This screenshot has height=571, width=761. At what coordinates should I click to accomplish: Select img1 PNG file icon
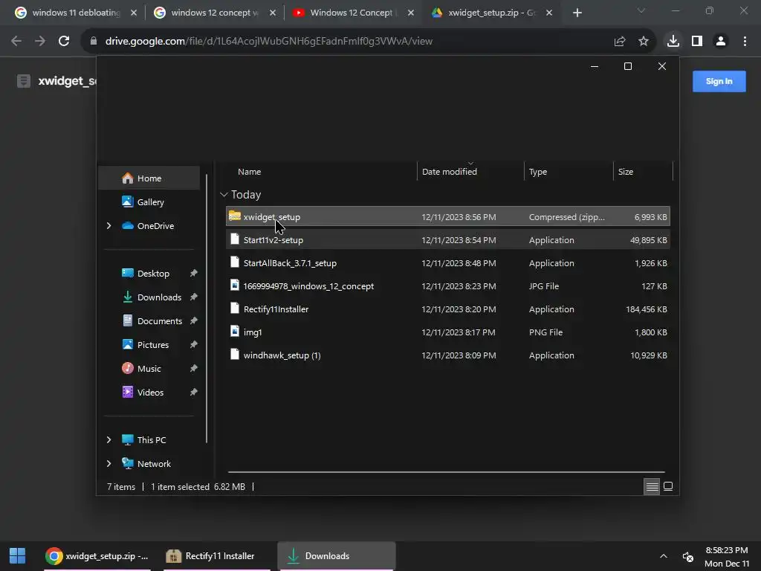click(x=235, y=331)
